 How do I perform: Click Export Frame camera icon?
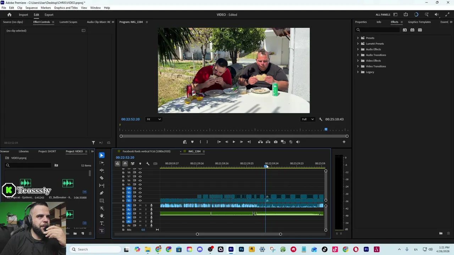[x=276, y=142]
